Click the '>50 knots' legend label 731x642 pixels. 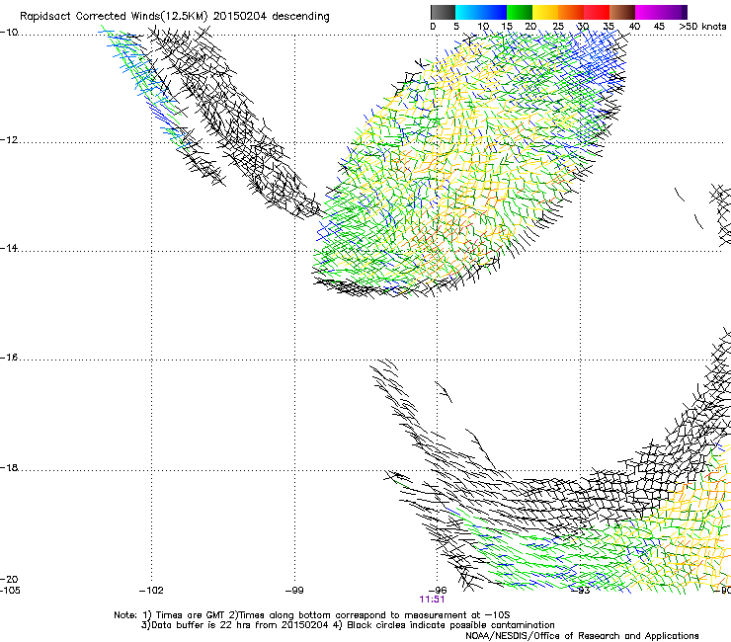(x=702, y=27)
